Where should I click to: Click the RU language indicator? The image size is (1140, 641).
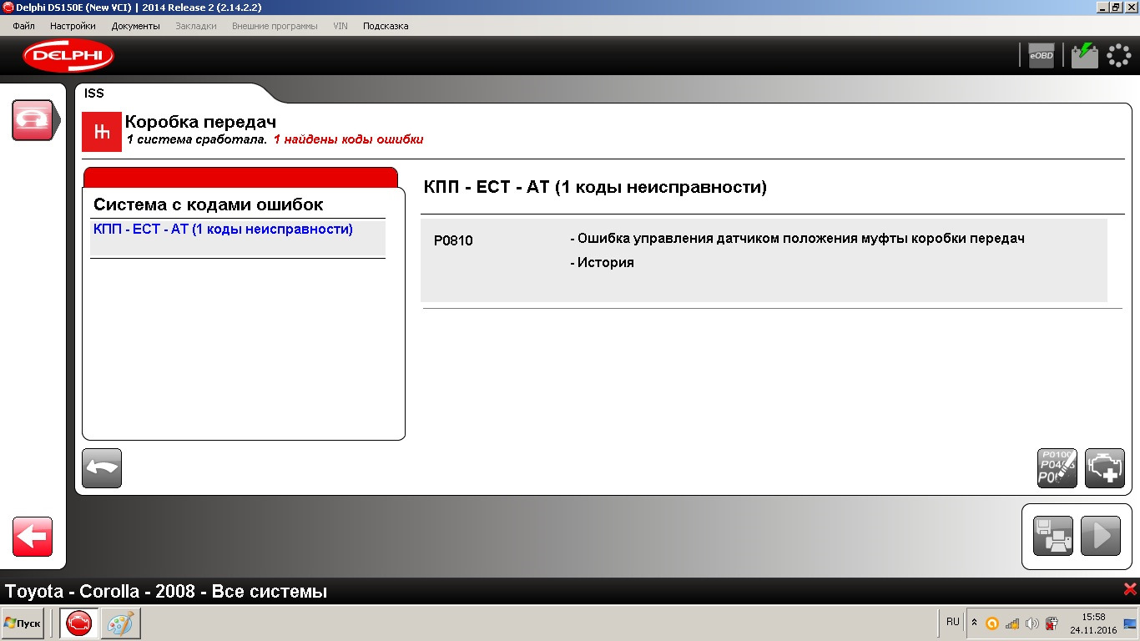[x=953, y=622]
